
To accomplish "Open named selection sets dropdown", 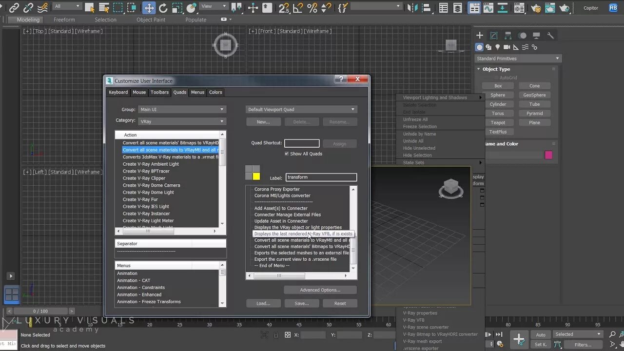I will pos(376,6).
